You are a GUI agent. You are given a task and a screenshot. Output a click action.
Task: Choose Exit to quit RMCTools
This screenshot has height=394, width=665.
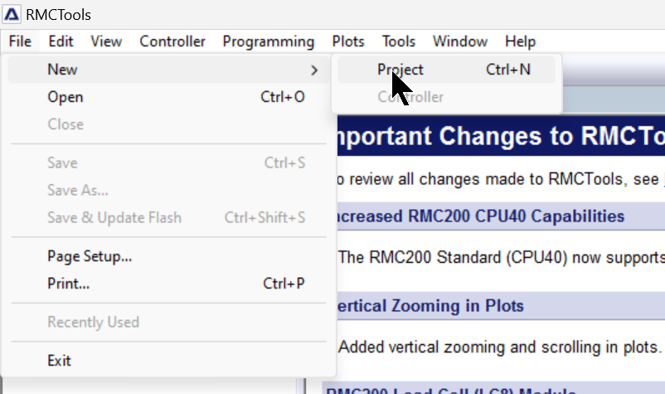tap(167, 361)
